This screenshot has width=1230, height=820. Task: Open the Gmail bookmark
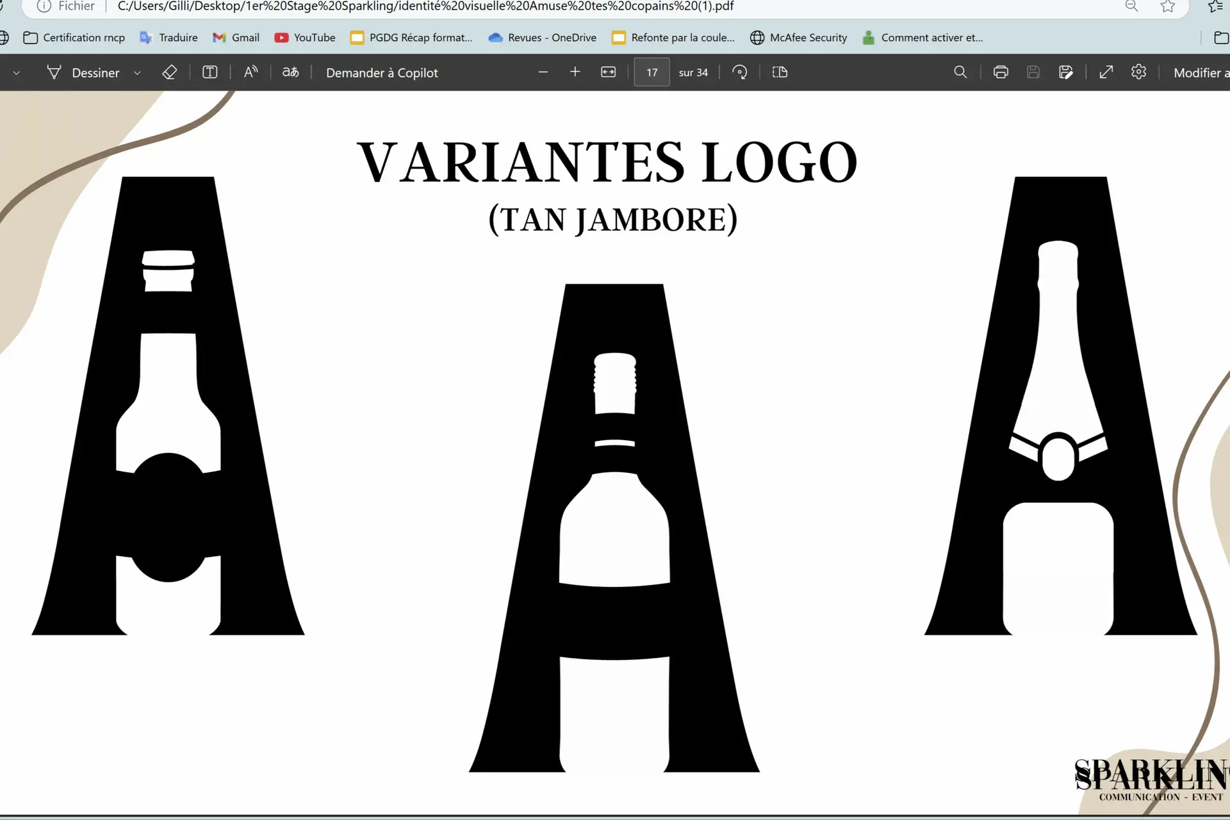point(236,38)
